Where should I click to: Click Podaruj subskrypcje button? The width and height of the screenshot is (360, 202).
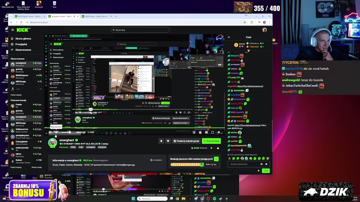click(x=186, y=141)
